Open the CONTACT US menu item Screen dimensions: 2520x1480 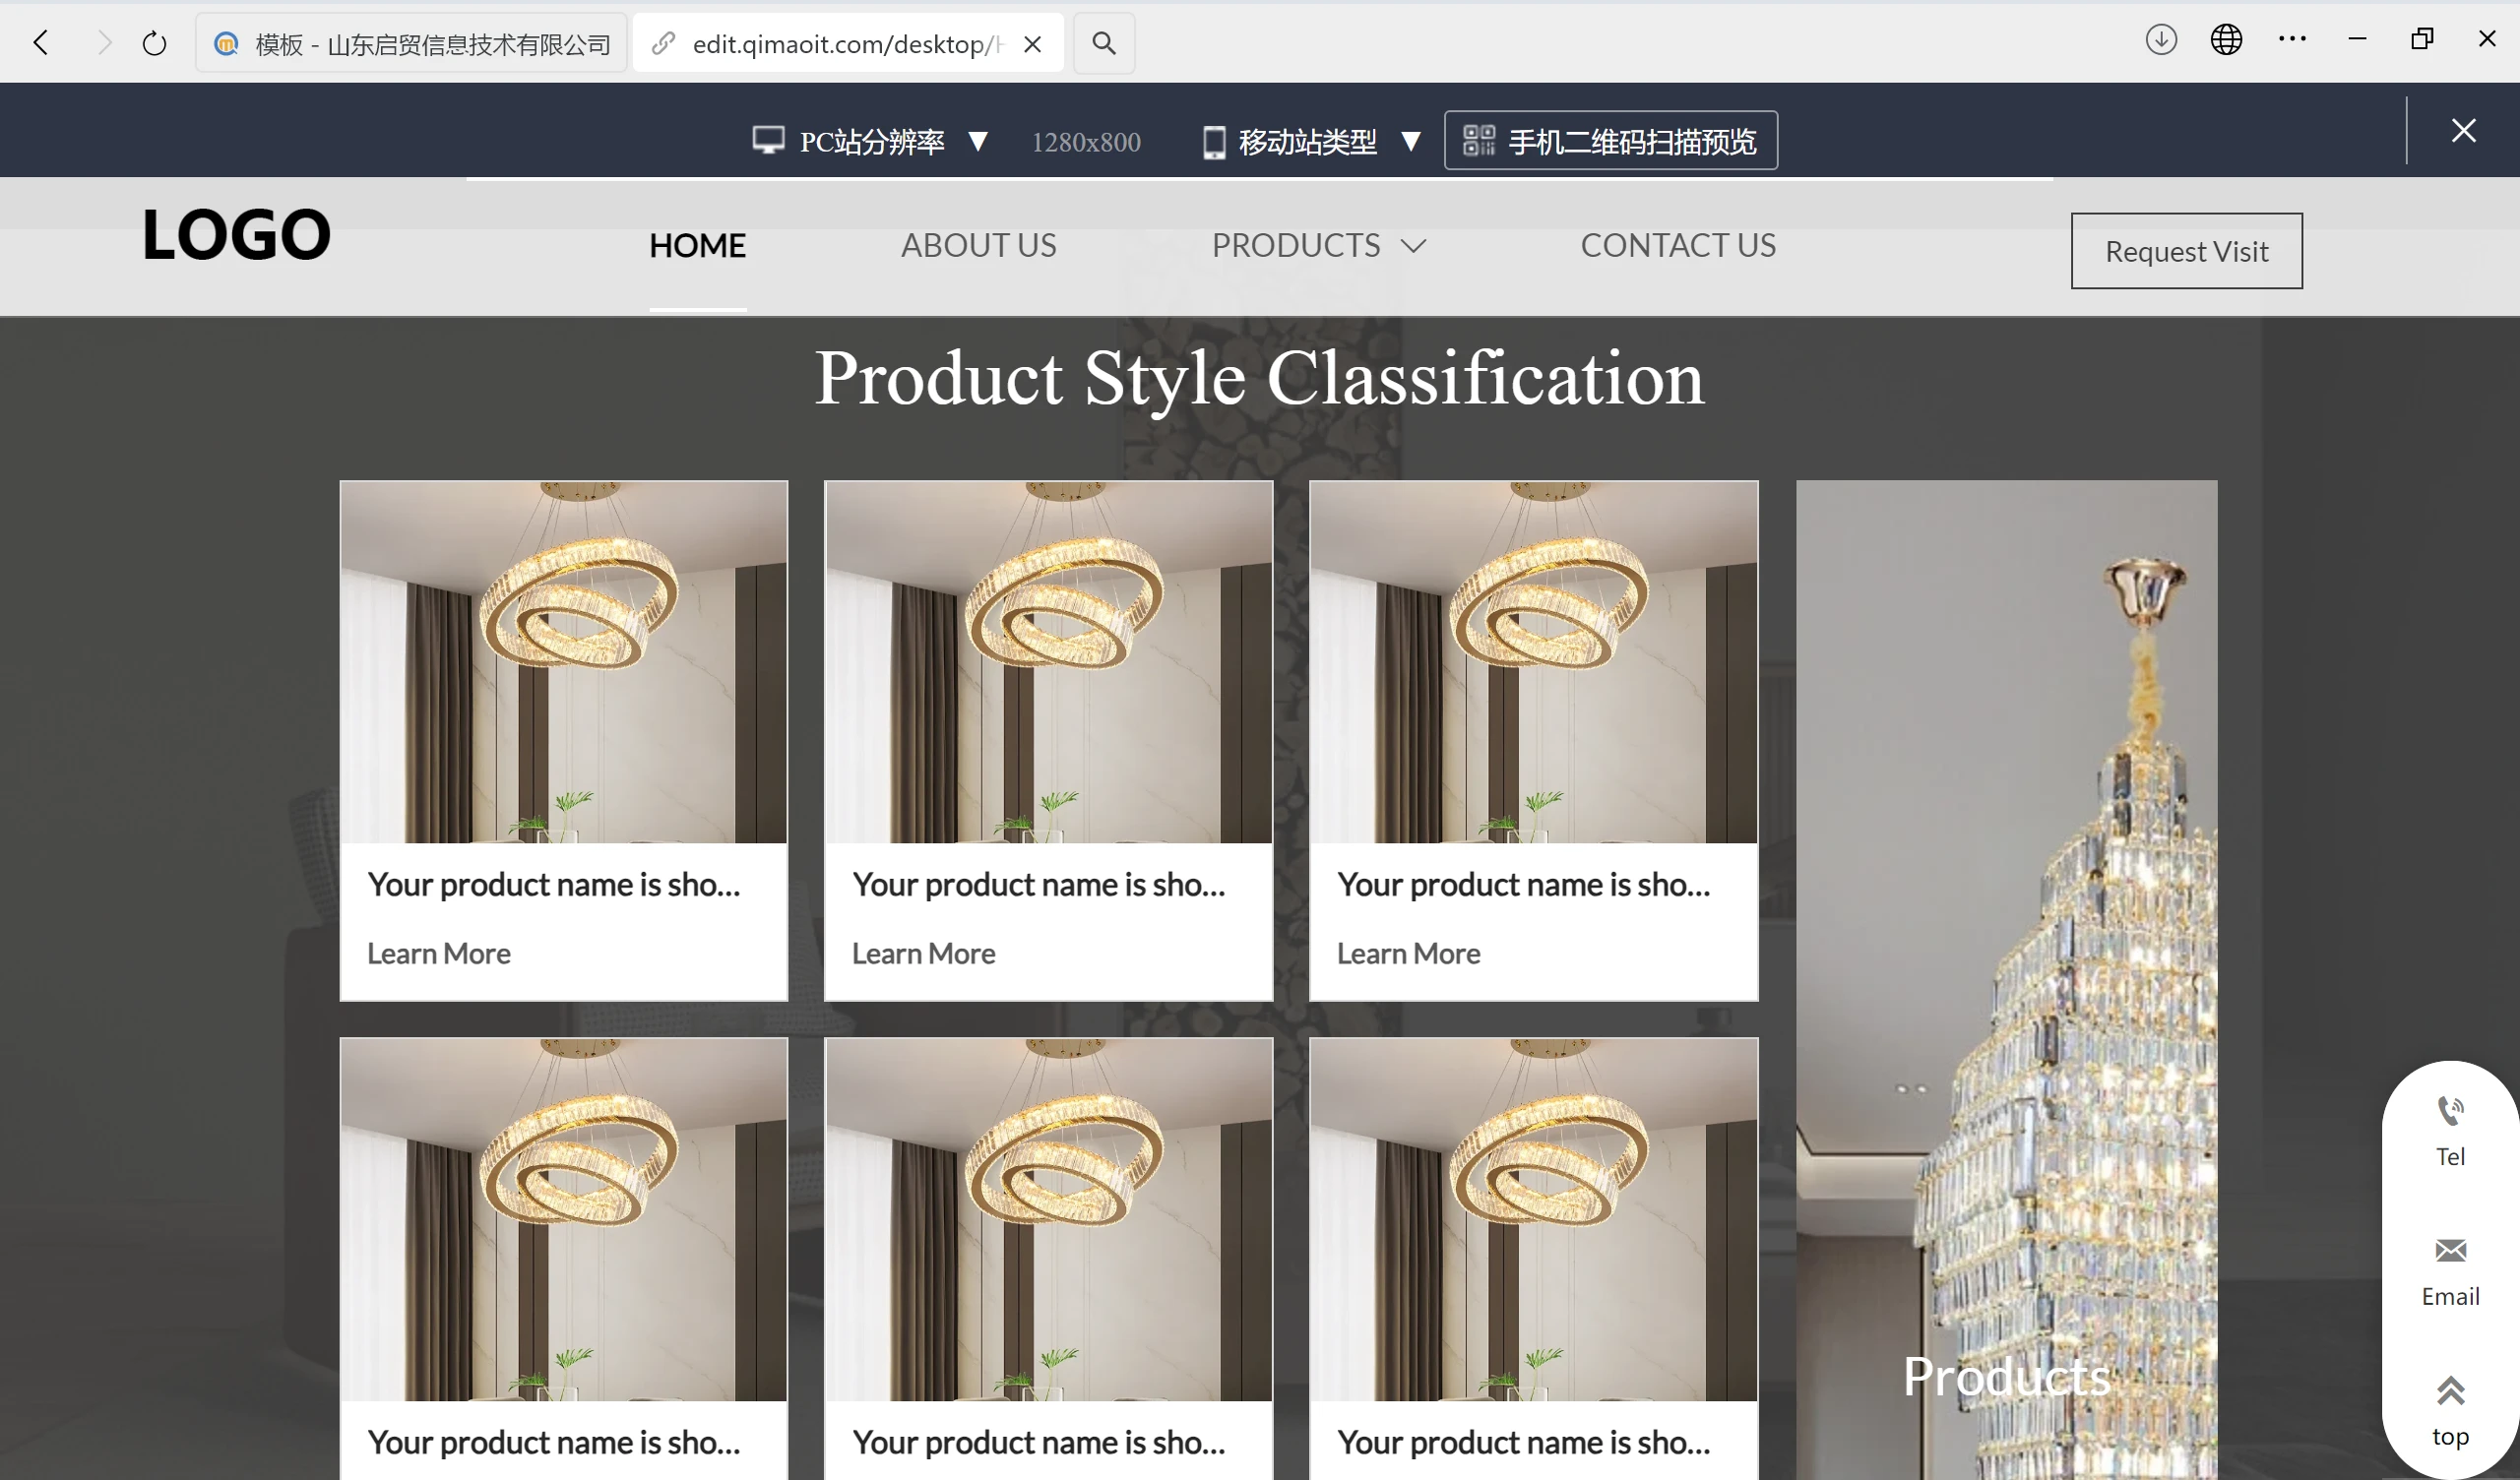click(x=1678, y=245)
